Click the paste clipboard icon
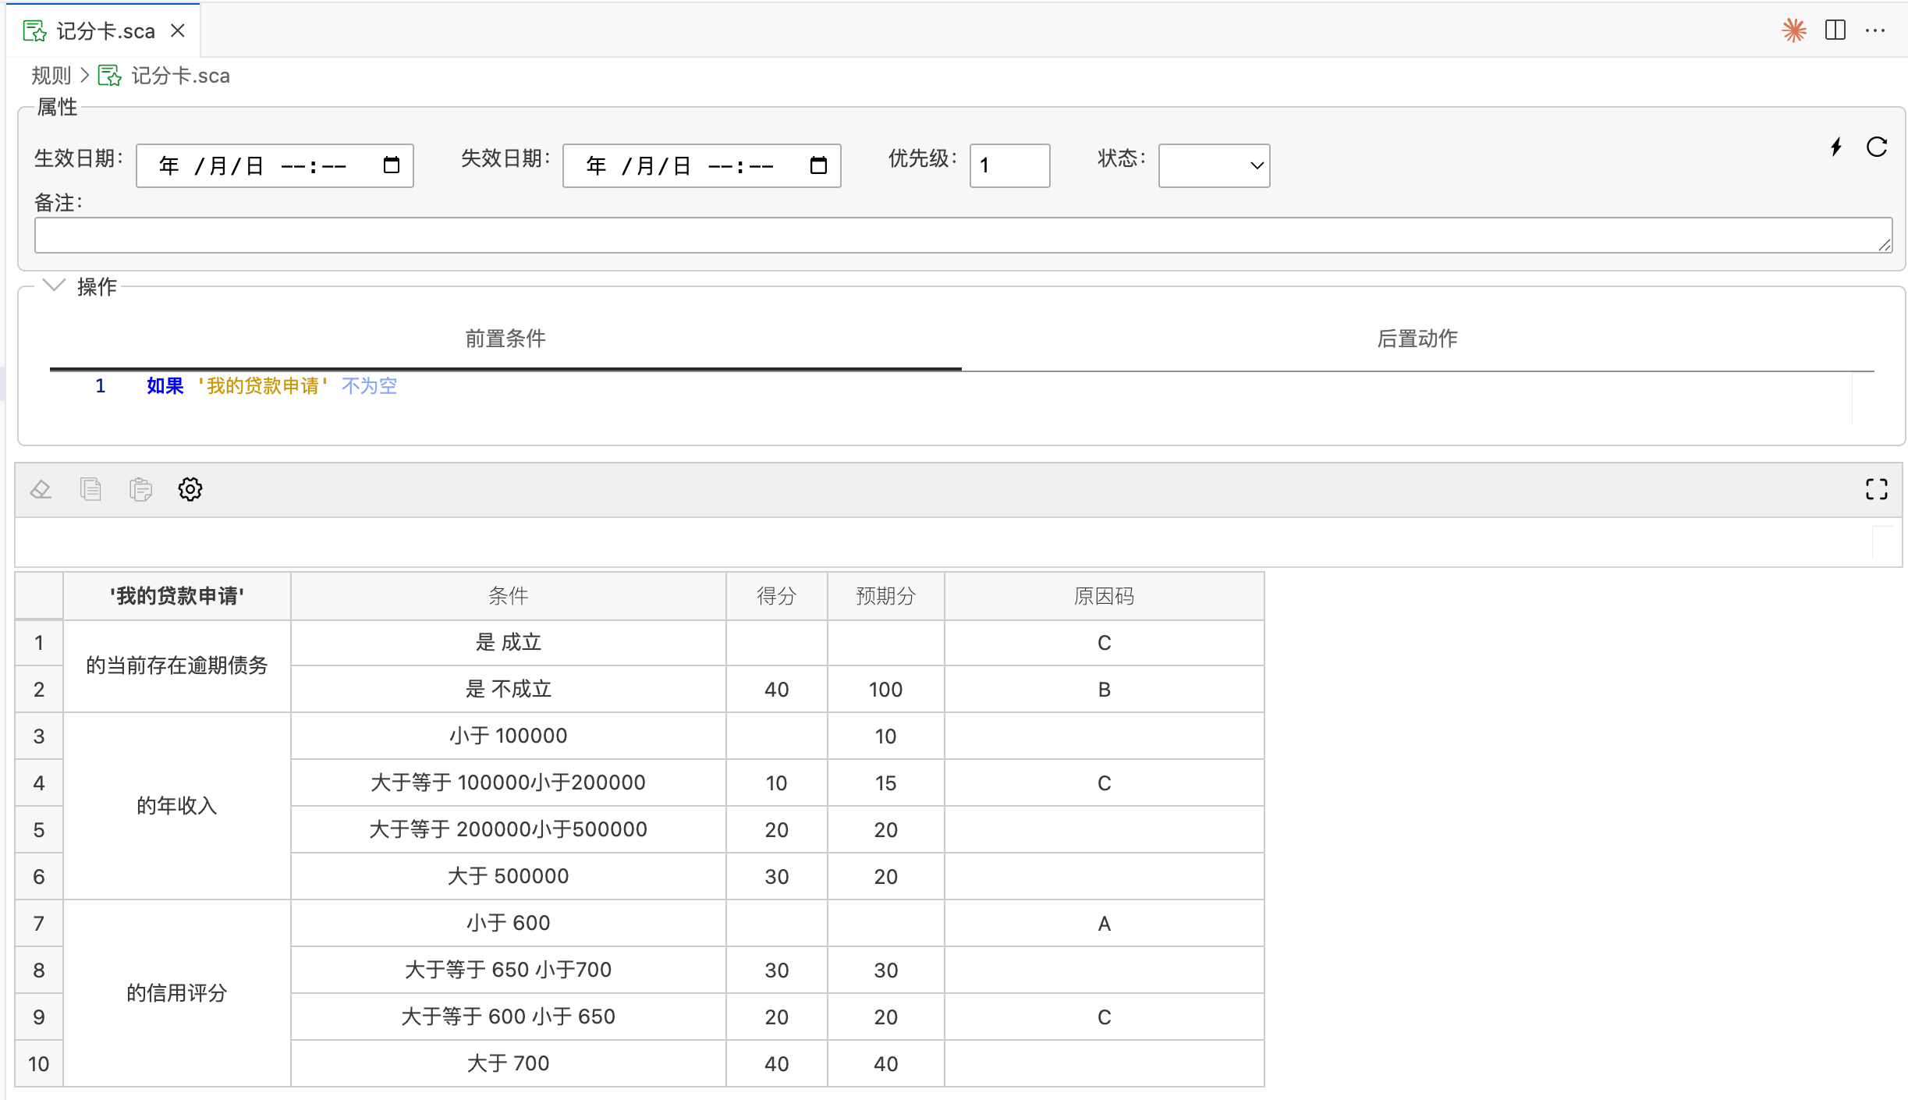Screen dimensions: 1908x1100 (140, 489)
